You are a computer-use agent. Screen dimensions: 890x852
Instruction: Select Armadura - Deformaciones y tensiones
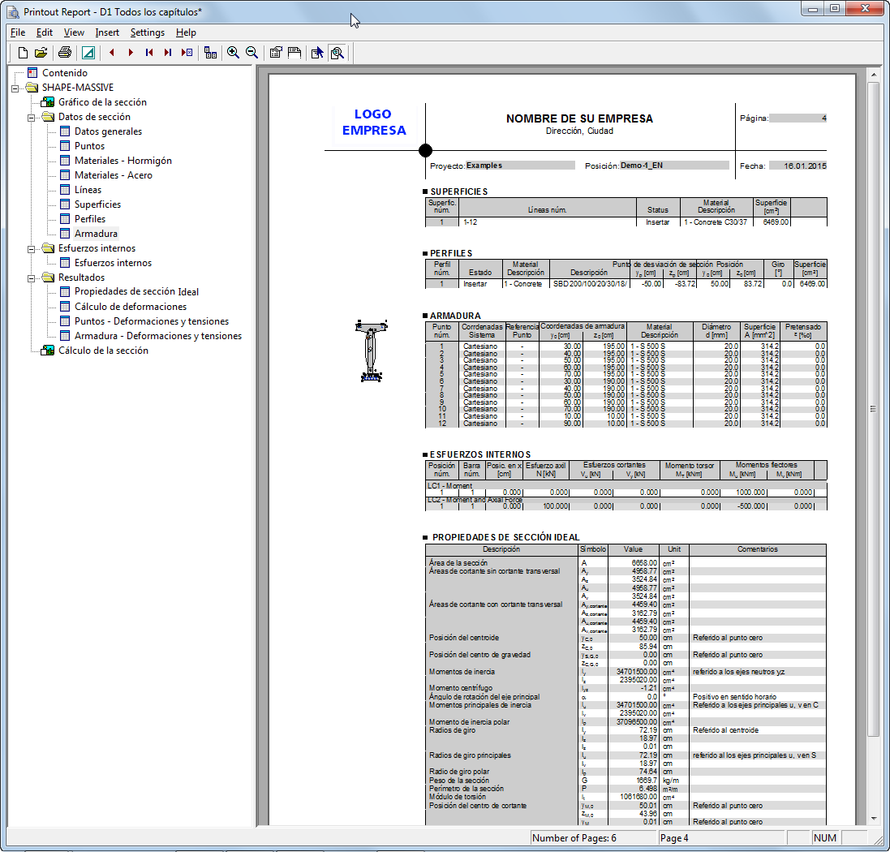tap(157, 336)
